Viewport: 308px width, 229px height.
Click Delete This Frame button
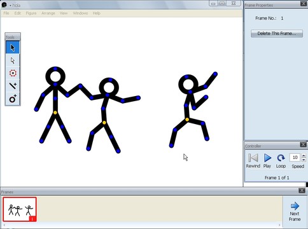point(277,34)
